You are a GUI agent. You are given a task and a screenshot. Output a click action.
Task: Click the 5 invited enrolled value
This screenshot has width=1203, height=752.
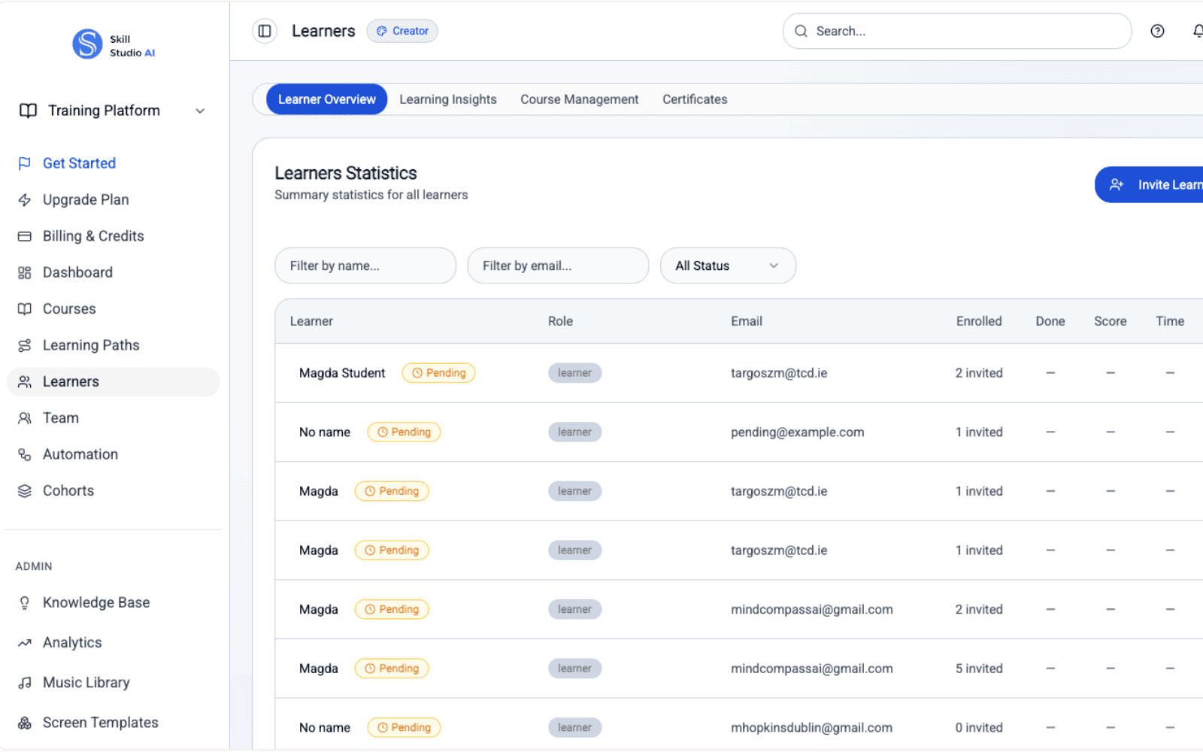point(979,669)
